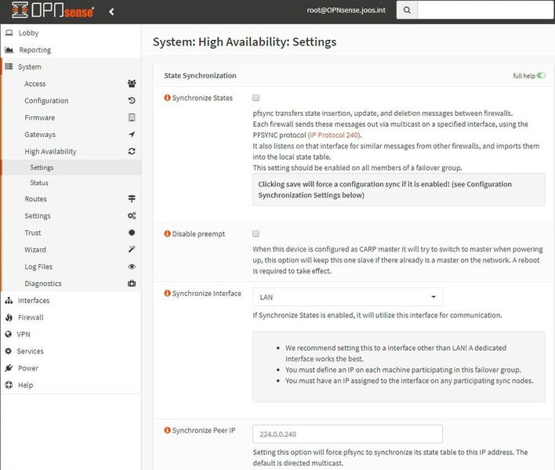The image size is (555, 470).
Task: Click the Power plug icon
Action: [x=9, y=368]
